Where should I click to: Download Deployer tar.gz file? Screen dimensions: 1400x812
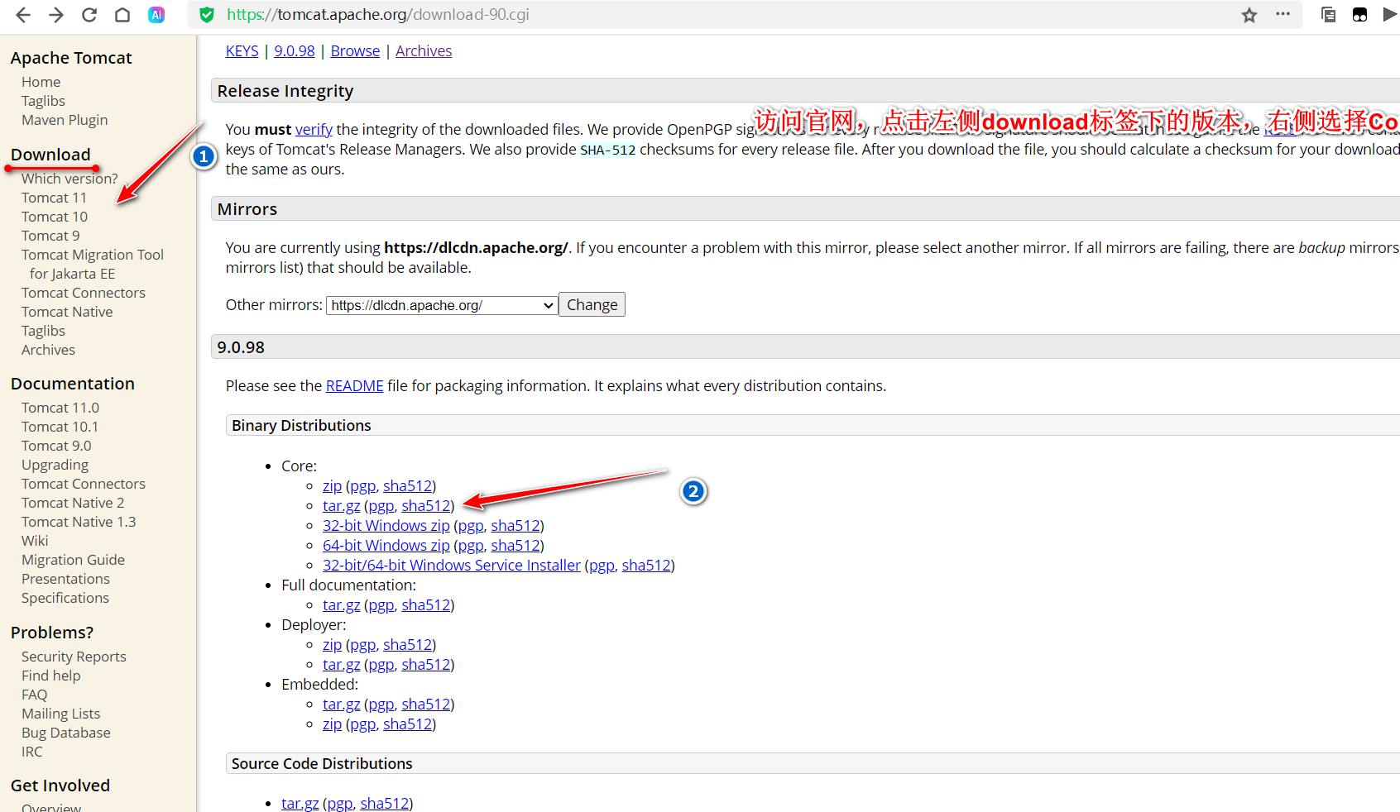pos(342,664)
